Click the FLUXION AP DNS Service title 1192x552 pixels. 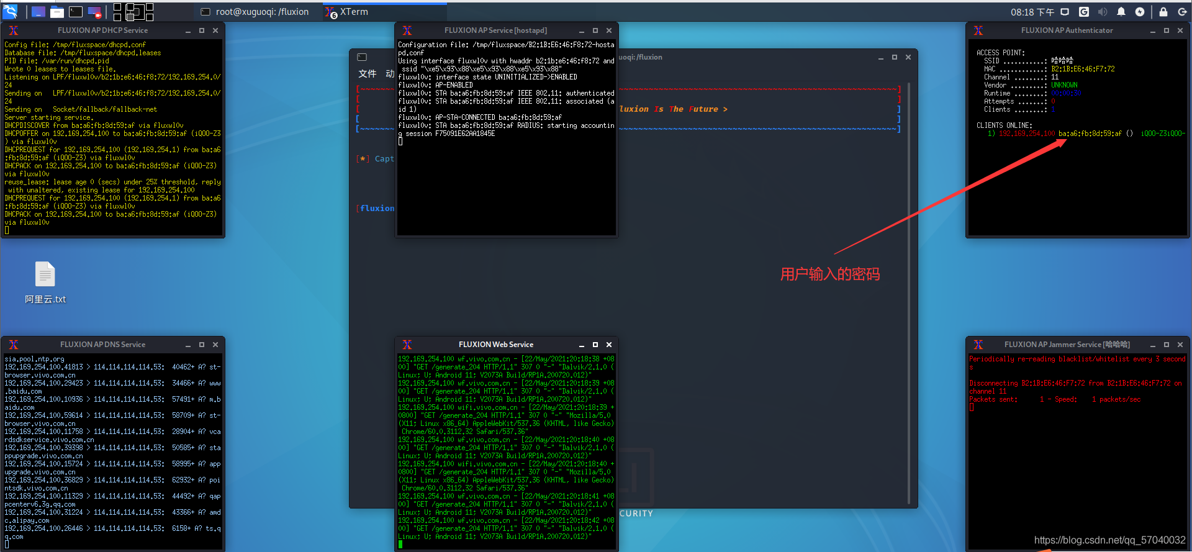point(102,345)
